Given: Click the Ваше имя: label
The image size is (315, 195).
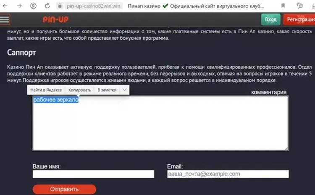Looking at the screenshot, I should 46,166.
